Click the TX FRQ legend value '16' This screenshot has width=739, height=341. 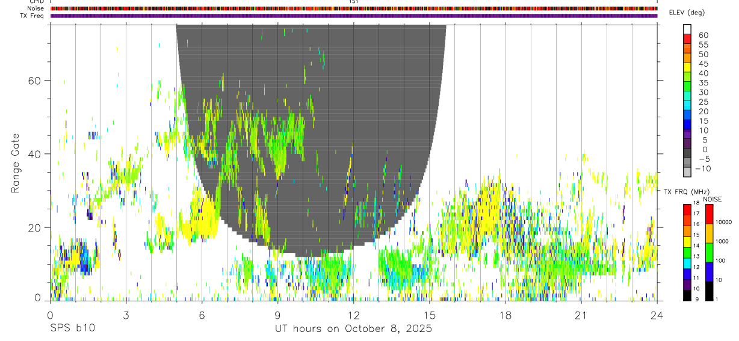pos(697,224)
